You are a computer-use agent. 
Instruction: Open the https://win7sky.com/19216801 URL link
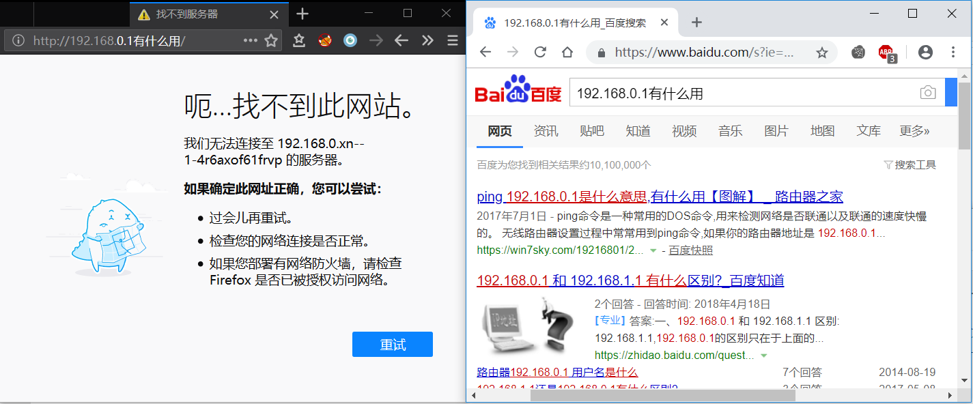pyautogui.click(x=560, y=250)
